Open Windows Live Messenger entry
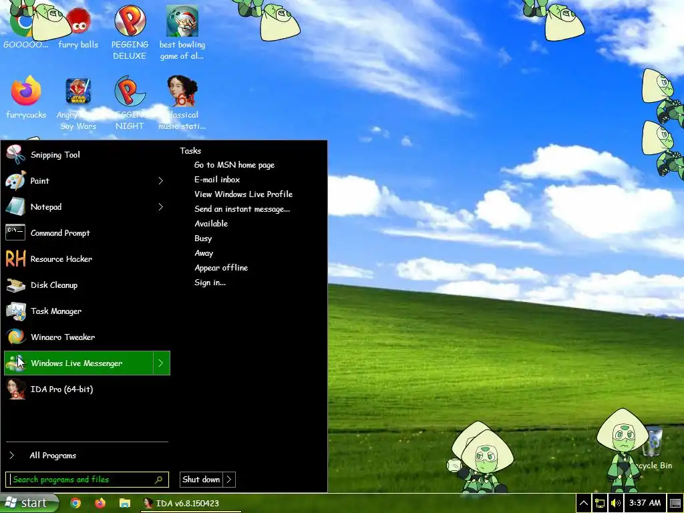The width and height of the screenshot is (684, 513). coord(79,363)
